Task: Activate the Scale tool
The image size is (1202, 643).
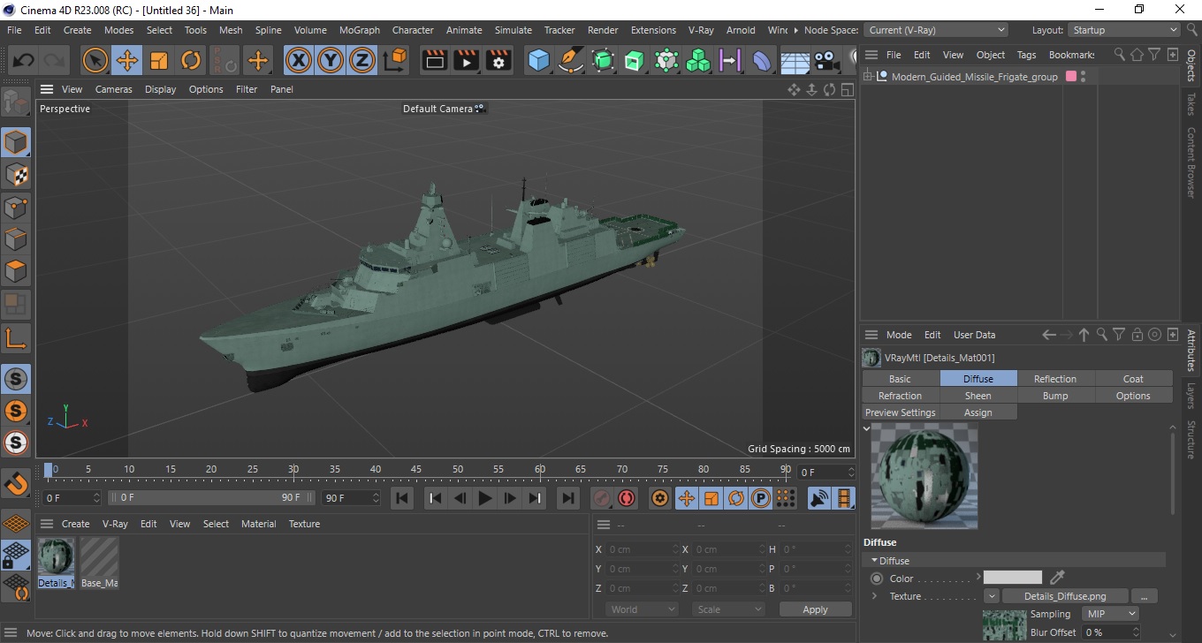Action: click(x=159, y=61)
